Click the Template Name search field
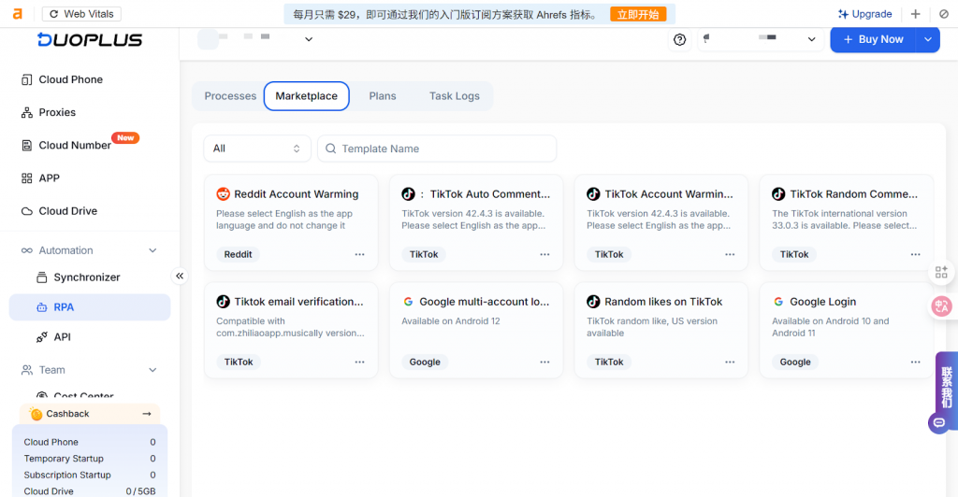Image resolution: width=958 pixels, height=497 pixels. (x=438, y=149)
